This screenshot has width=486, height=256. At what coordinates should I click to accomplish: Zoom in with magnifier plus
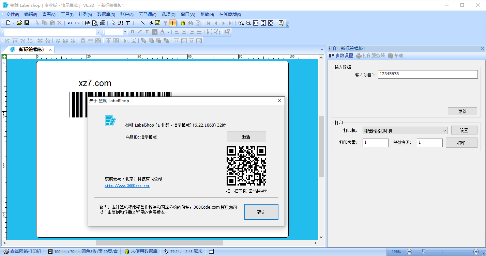click(x=241, y=23)
